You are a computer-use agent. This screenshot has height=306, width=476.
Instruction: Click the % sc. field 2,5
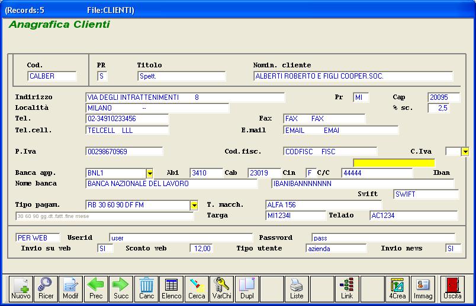click(439, 108)
